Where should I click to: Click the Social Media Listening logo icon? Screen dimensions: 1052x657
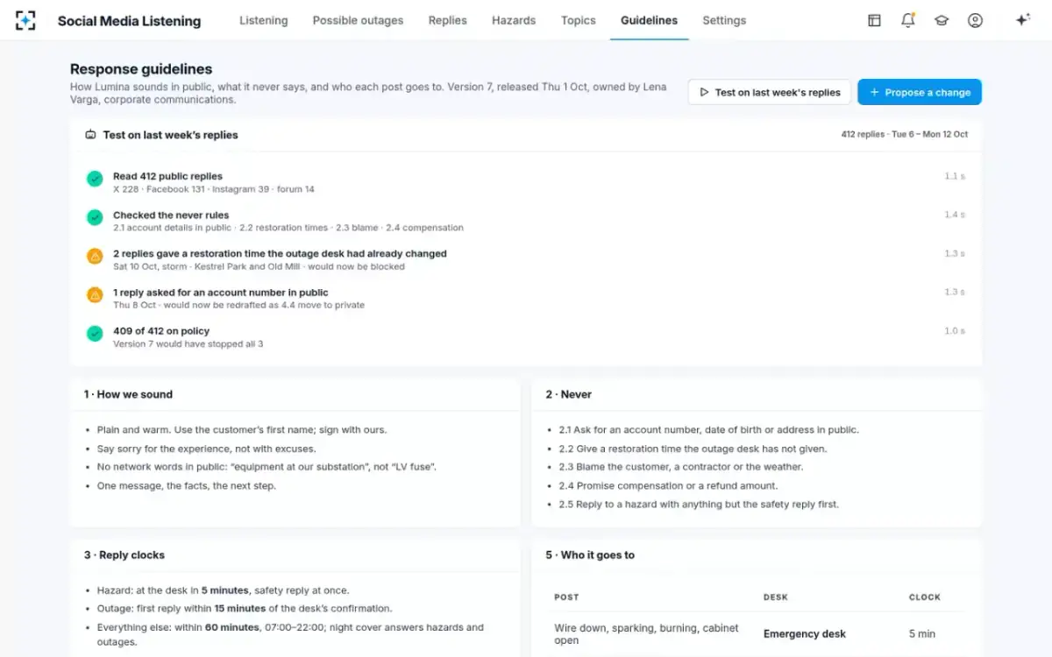tap(26, 20)
